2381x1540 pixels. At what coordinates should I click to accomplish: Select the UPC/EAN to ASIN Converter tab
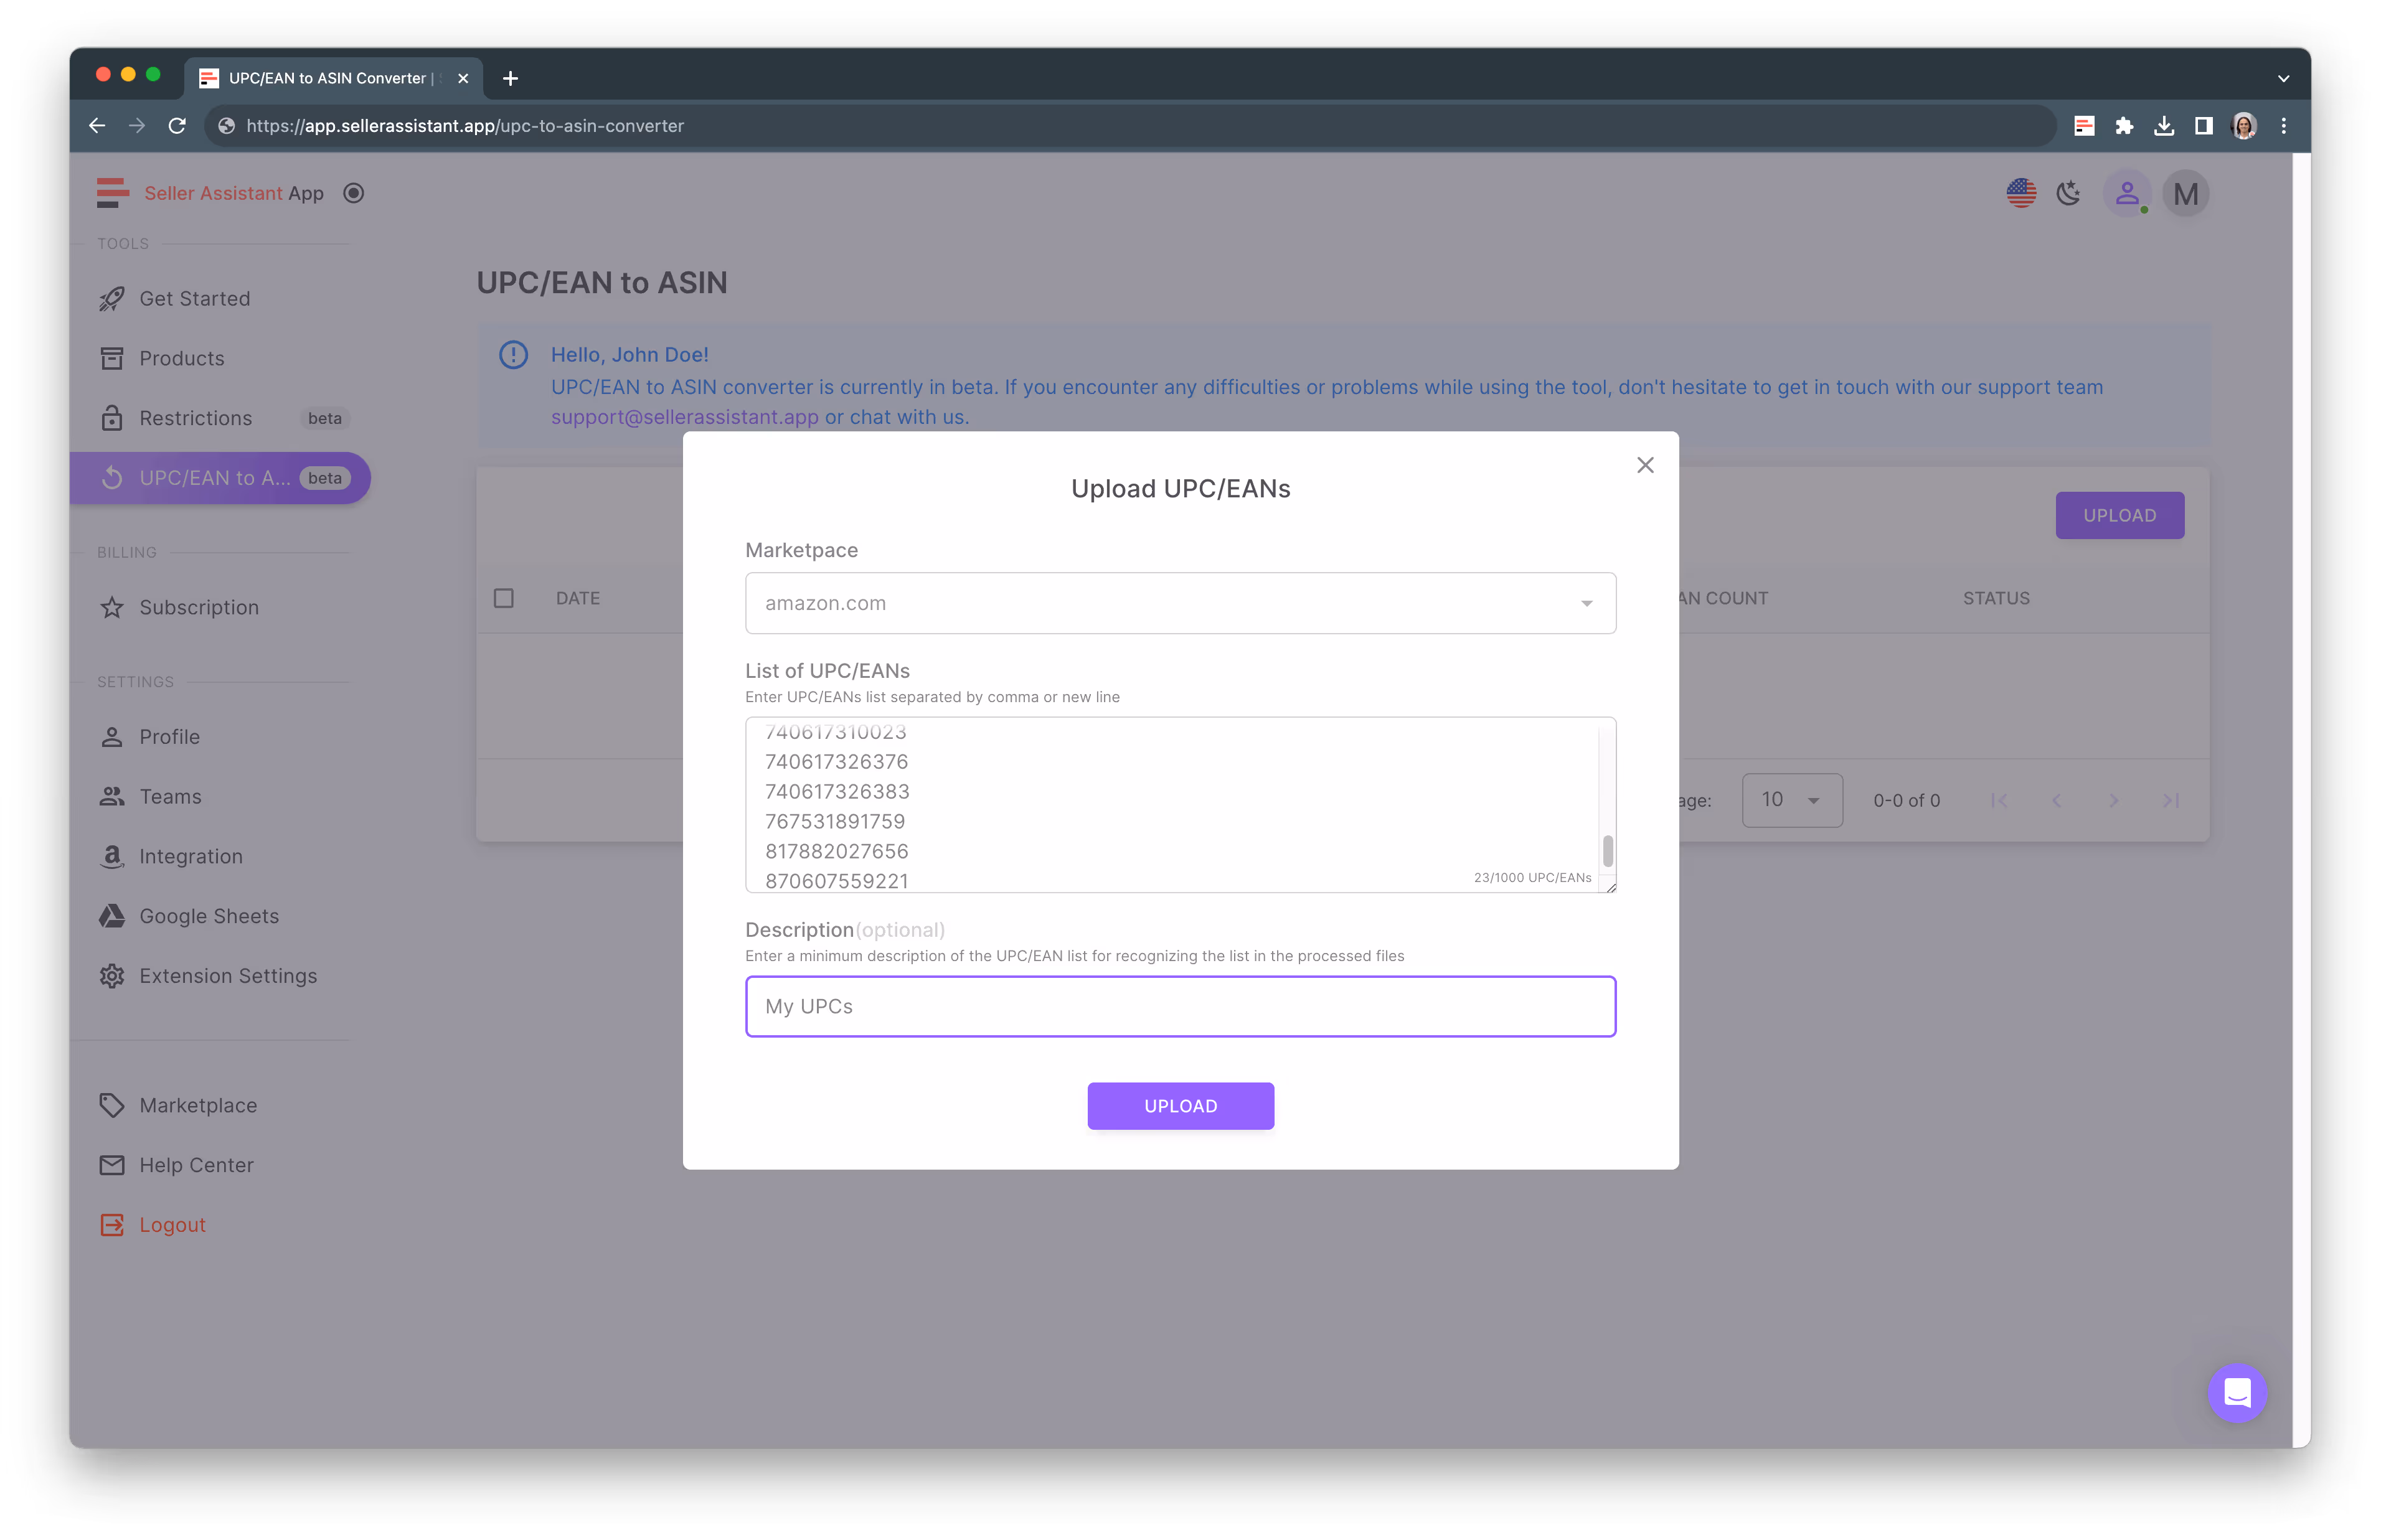[x=333, y=78]
